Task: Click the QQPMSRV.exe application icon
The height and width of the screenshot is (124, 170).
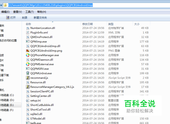Action: 28,69
